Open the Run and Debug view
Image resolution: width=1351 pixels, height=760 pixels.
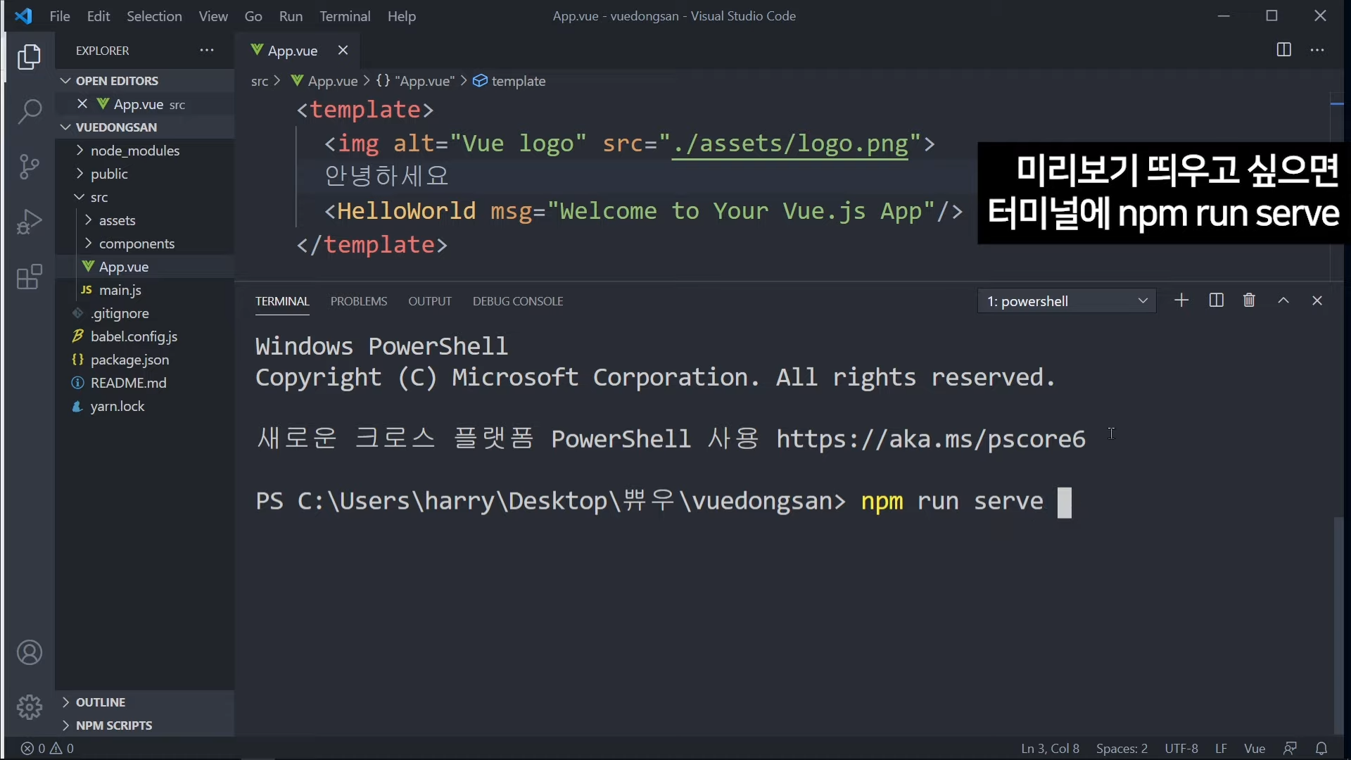coord(30,222)
